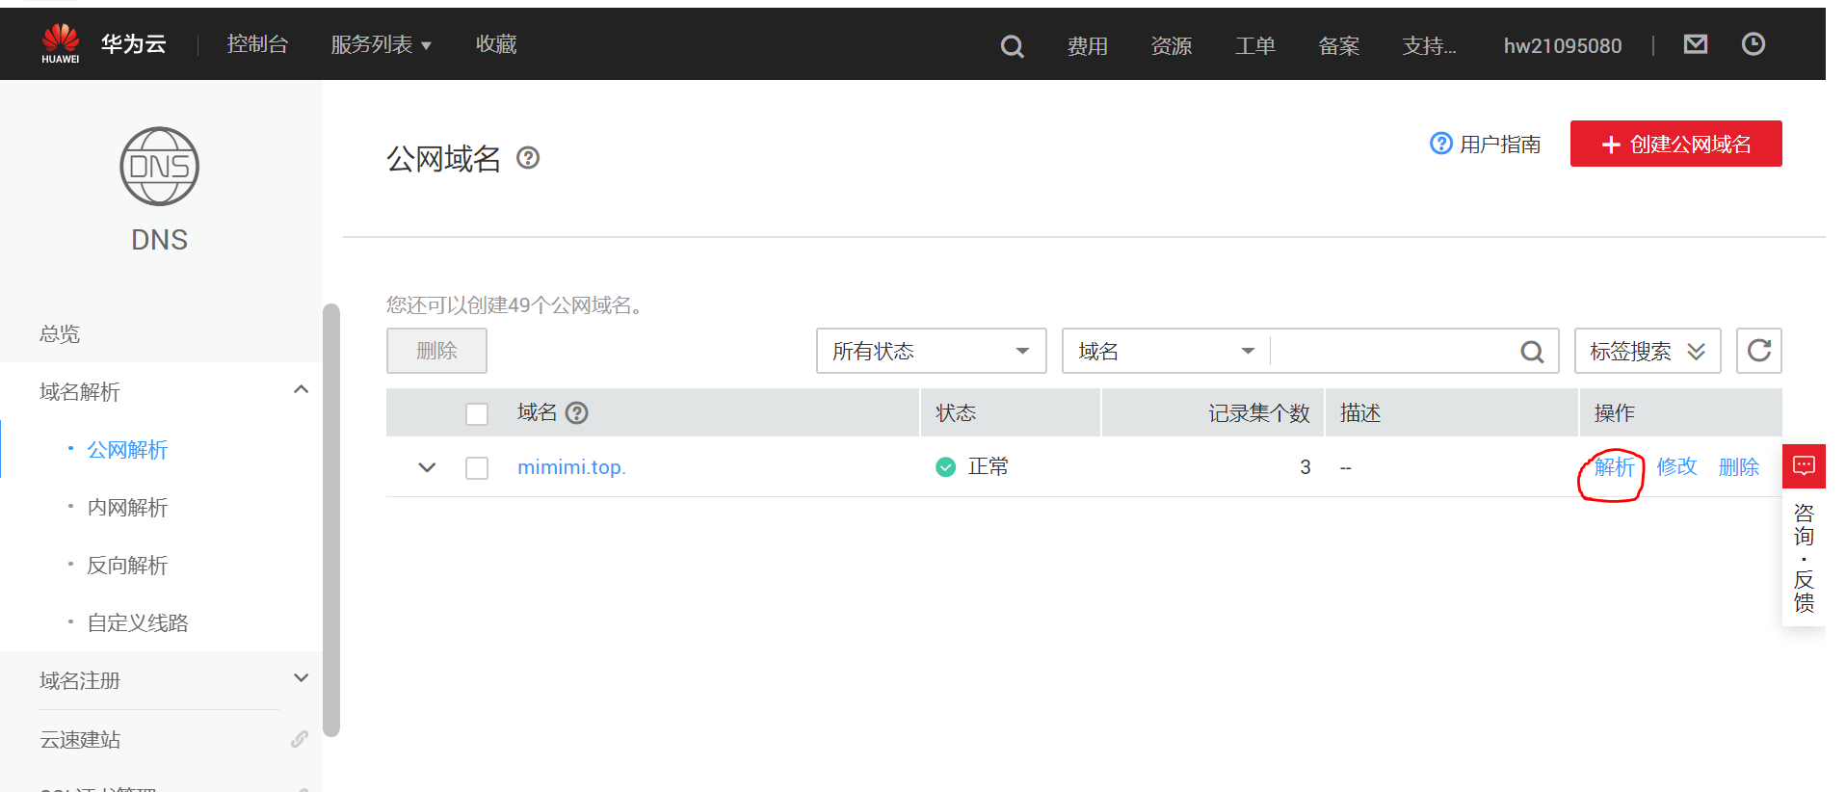Viewport: 1846px width, 792px height.
Task: Click the 咨询·反馈 side panel text
Action: point(1804,558)
